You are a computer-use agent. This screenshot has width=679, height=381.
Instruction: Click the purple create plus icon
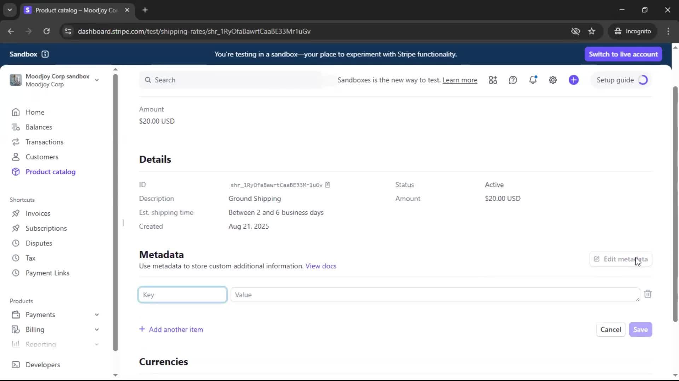[573, 80]
